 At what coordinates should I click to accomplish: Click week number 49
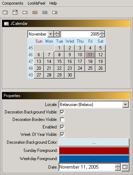tap(31, 75)
